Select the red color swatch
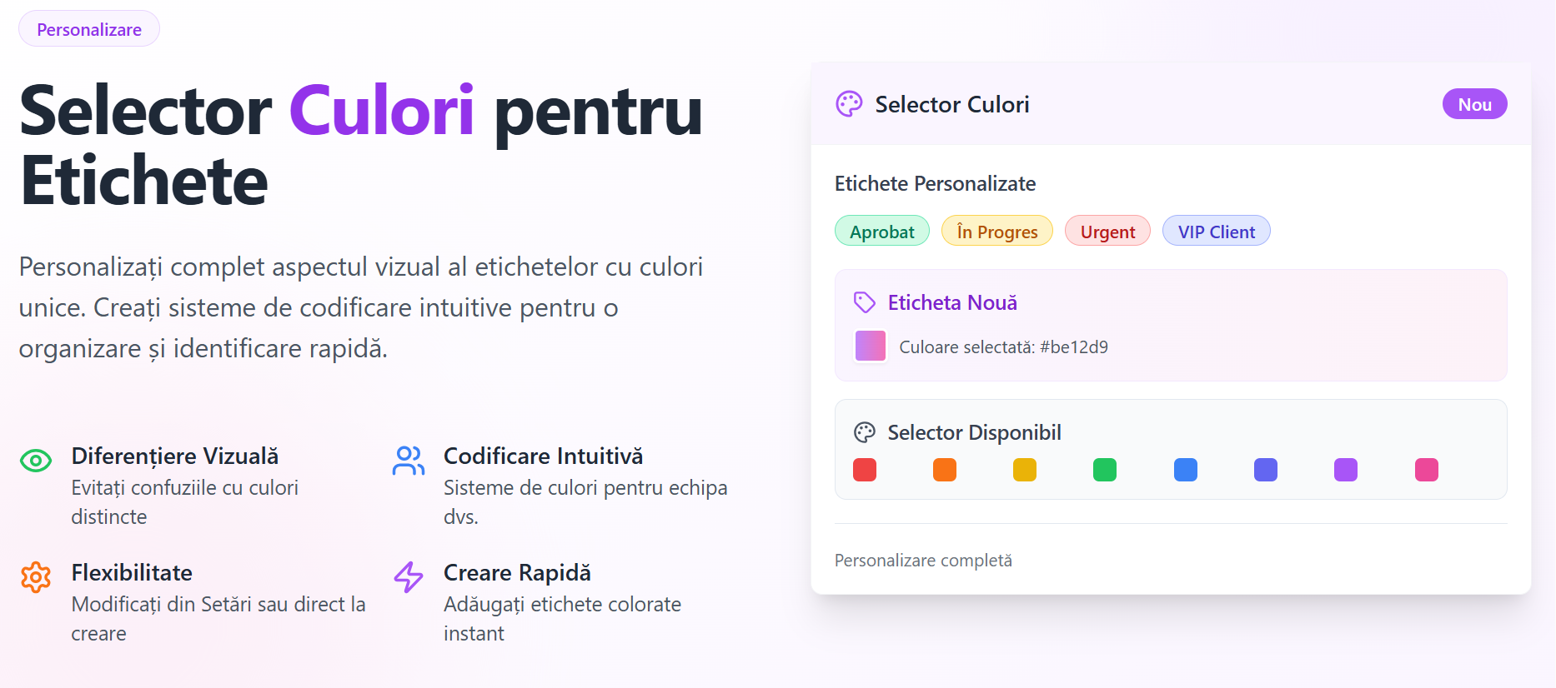 (x=865, y=470)
